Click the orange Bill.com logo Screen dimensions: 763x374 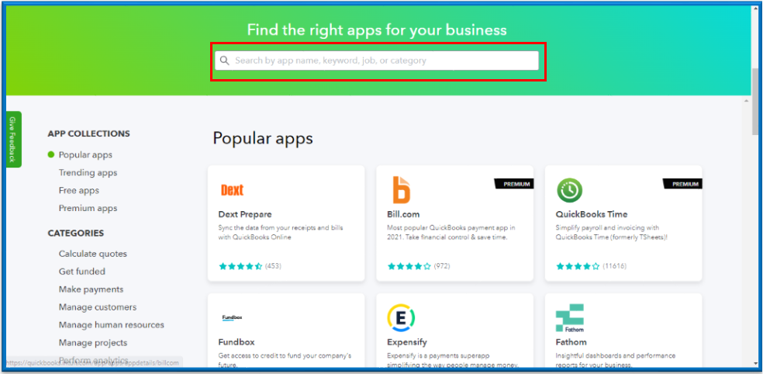pos(402,190)
